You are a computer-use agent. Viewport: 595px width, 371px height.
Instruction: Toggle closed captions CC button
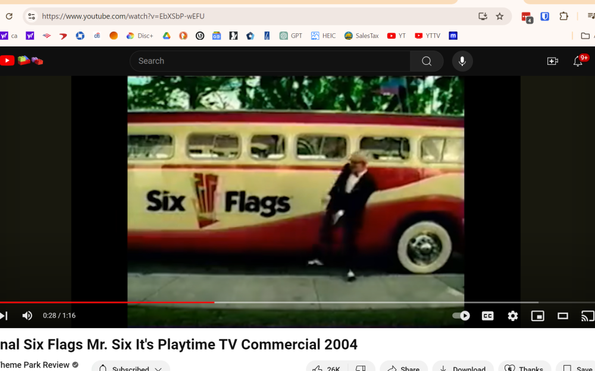[x=487, y=316]
